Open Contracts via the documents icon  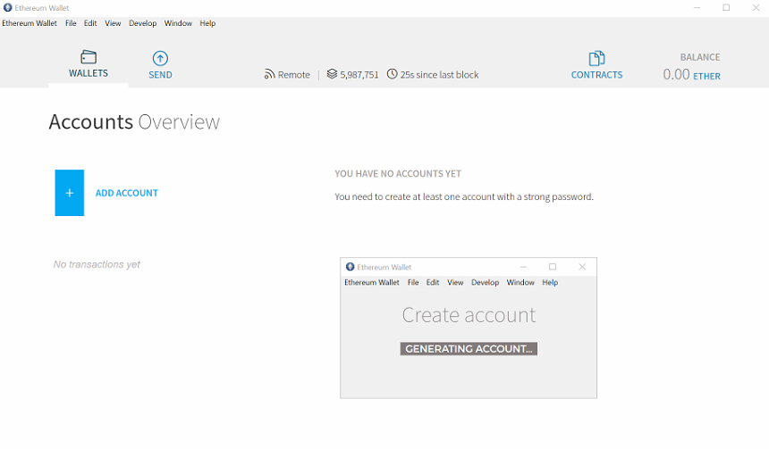tap(596, 58)
